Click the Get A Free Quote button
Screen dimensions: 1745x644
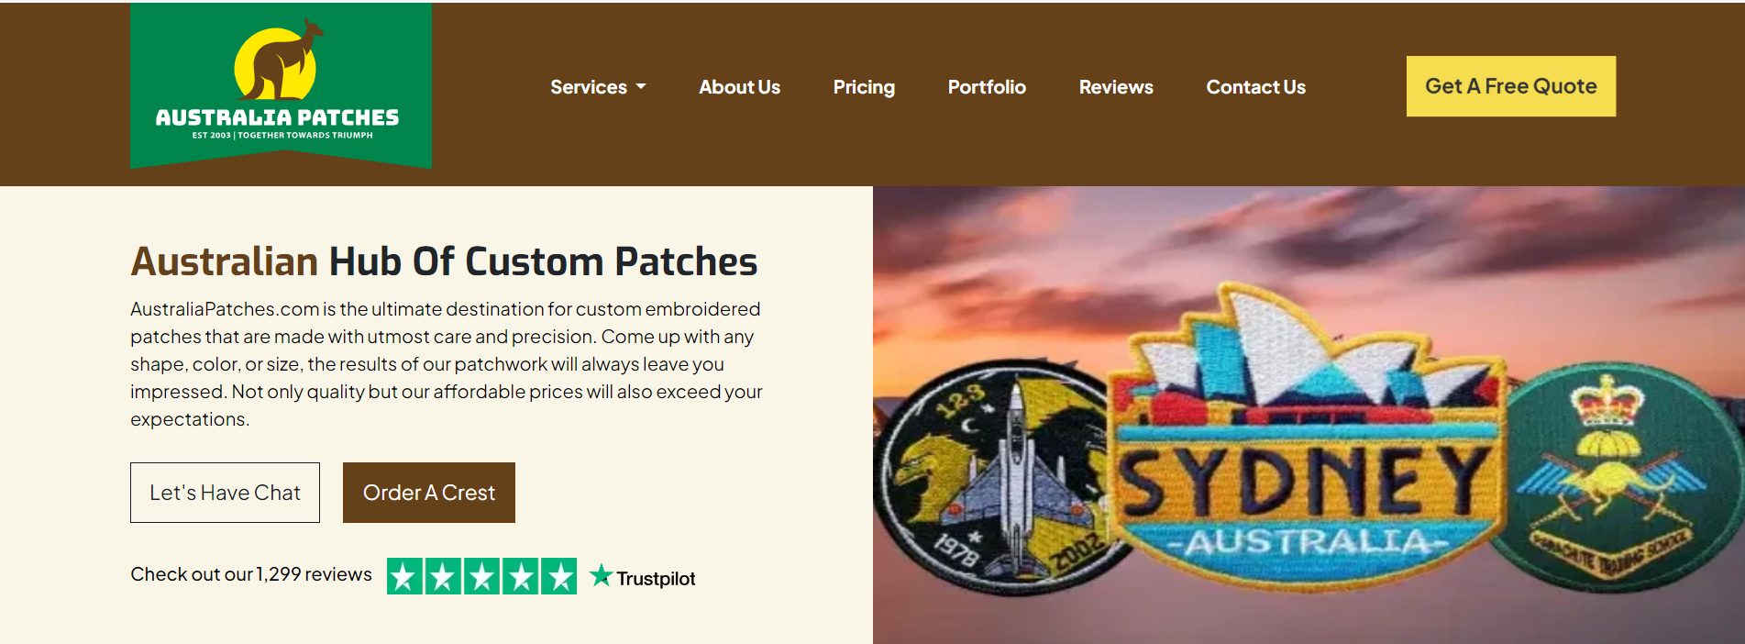[x=1511, y=86]
